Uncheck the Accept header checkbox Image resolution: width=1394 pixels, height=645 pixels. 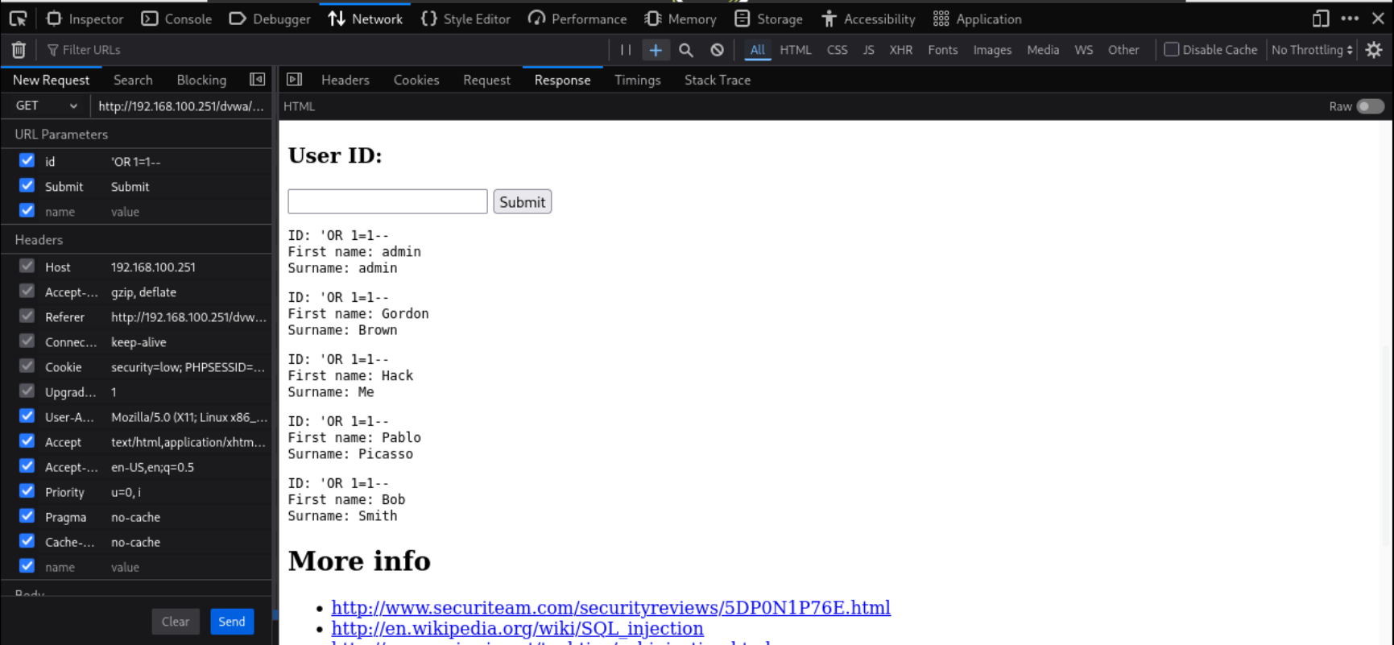coord(27,441)
